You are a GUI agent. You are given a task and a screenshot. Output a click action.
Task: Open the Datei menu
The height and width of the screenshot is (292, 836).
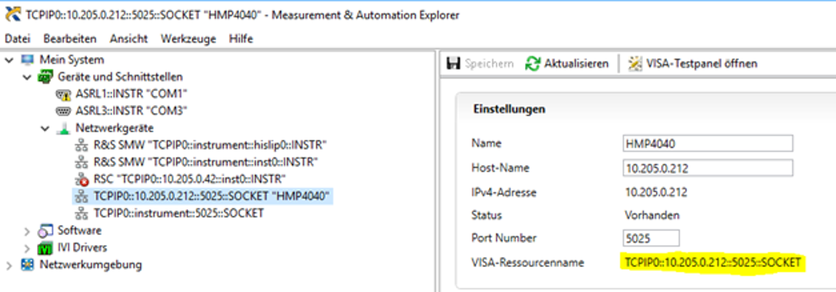click(x=18, y=39)
